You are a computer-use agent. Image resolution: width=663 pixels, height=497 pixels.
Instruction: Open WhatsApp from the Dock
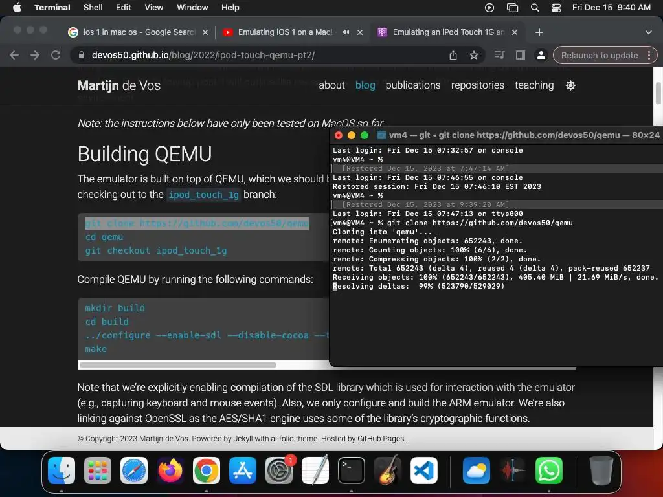pos(549,470)
